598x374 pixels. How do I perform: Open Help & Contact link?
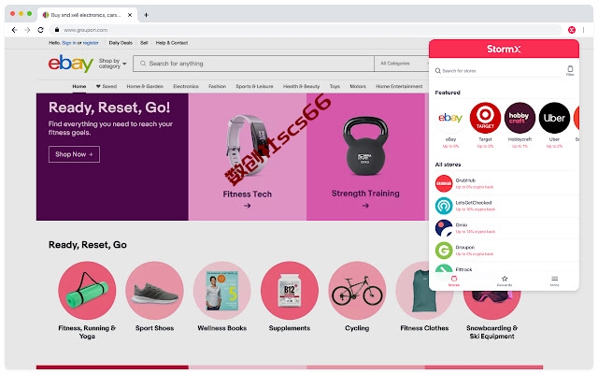tap(172, 43)
